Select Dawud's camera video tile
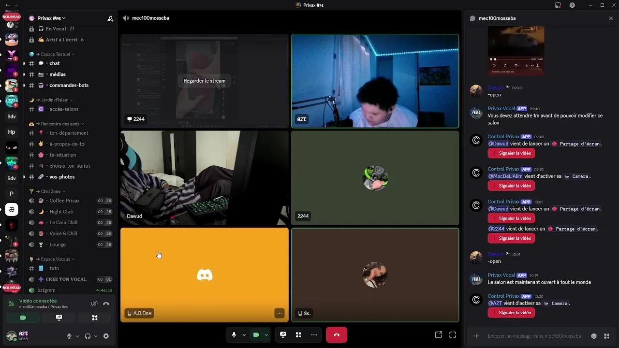The height and width of the screenshot is (348, 619). 205,178
